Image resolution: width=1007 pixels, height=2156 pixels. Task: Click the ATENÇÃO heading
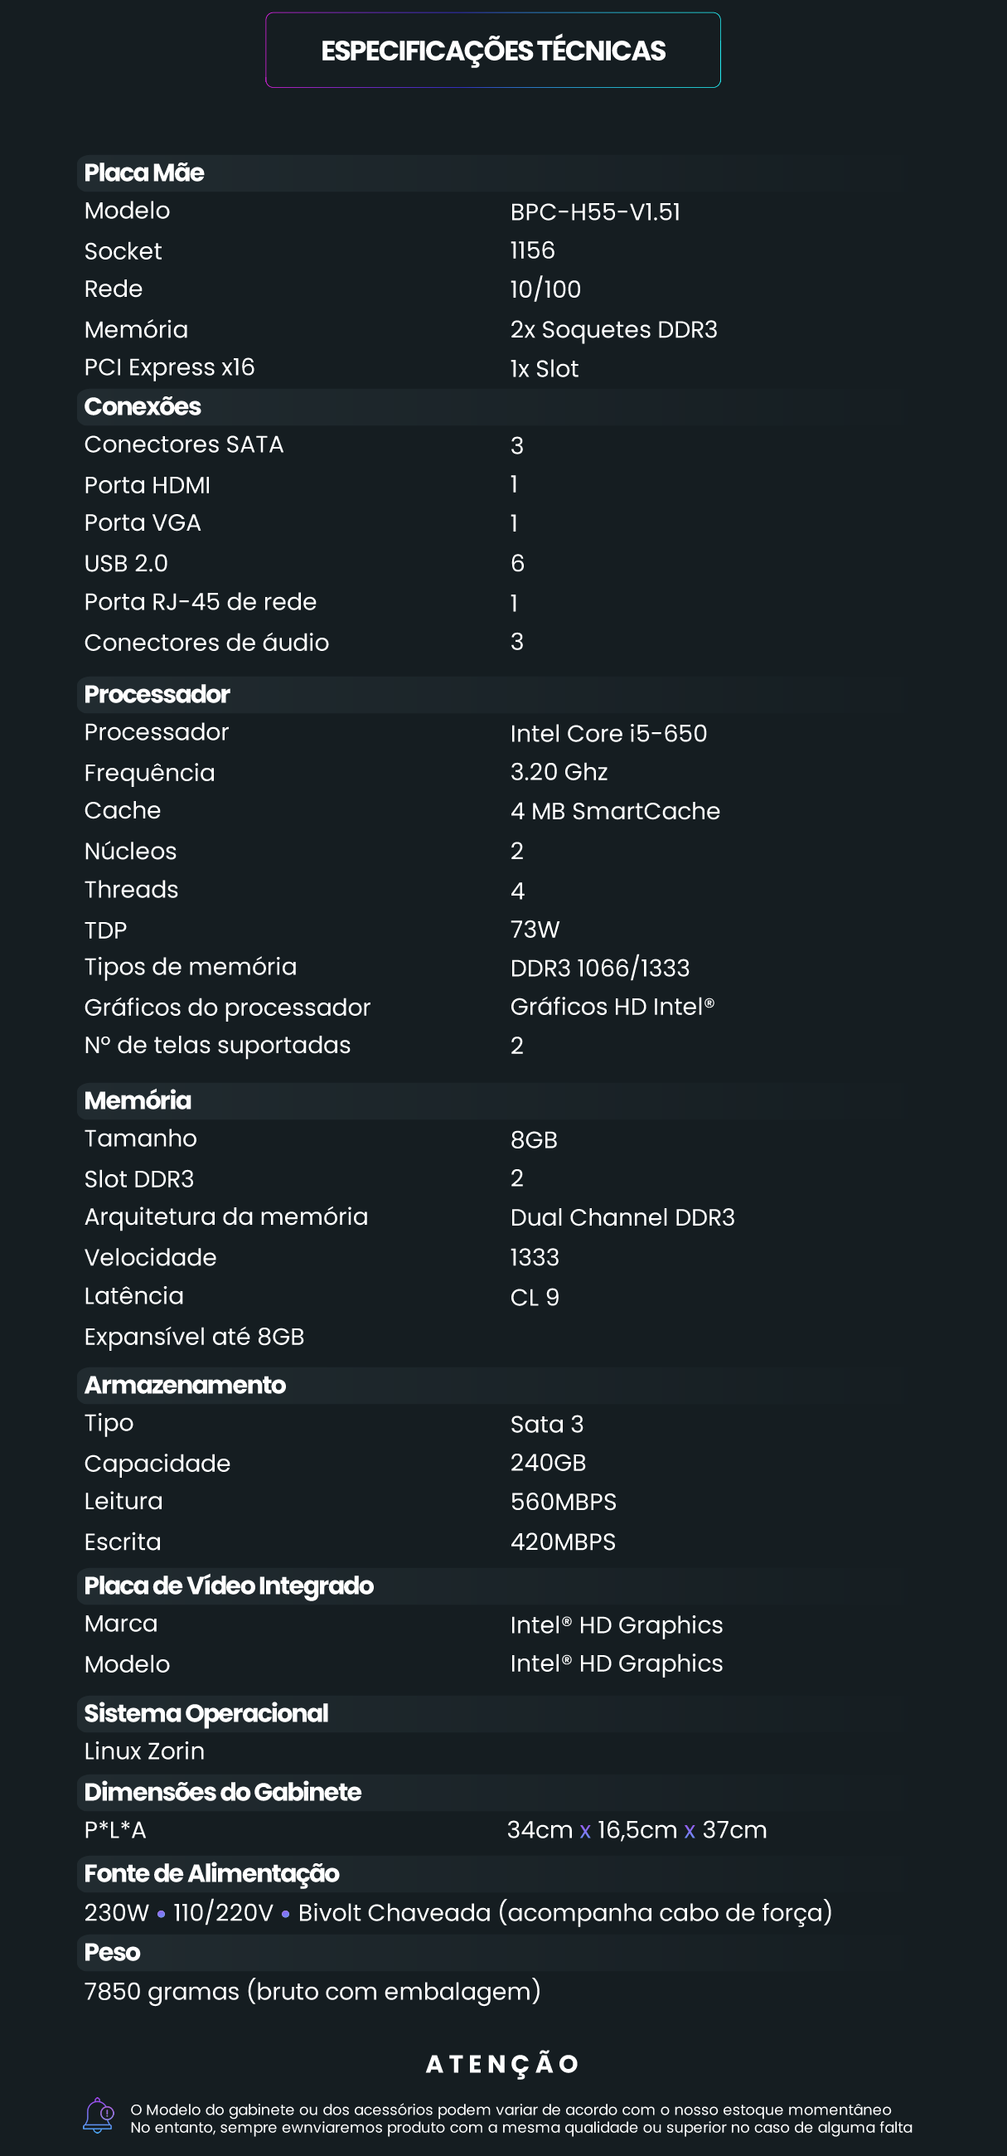[502, 2065]
